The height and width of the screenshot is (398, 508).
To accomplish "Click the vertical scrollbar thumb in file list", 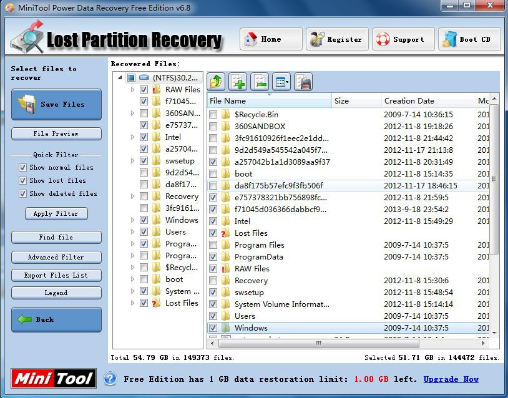I will coord(494,179).
